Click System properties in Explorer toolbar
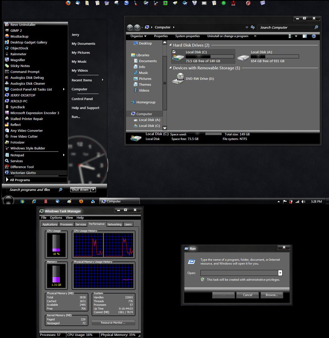 click(187, 36)
